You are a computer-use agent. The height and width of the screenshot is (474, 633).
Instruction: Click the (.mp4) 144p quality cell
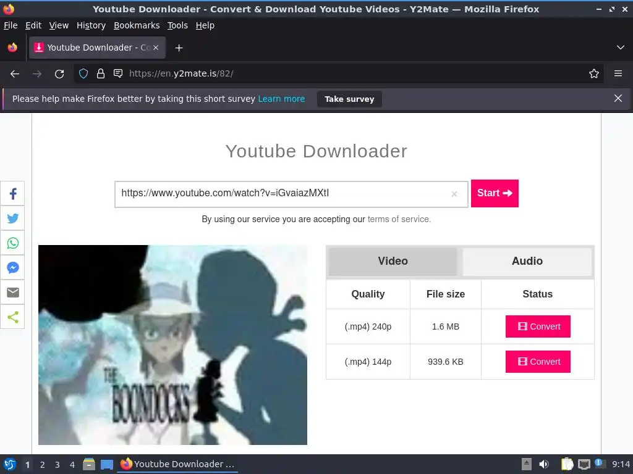point(368,362)
